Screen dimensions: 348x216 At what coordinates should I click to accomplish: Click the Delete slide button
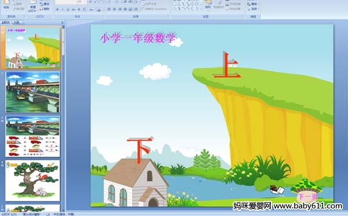(45, 9)
